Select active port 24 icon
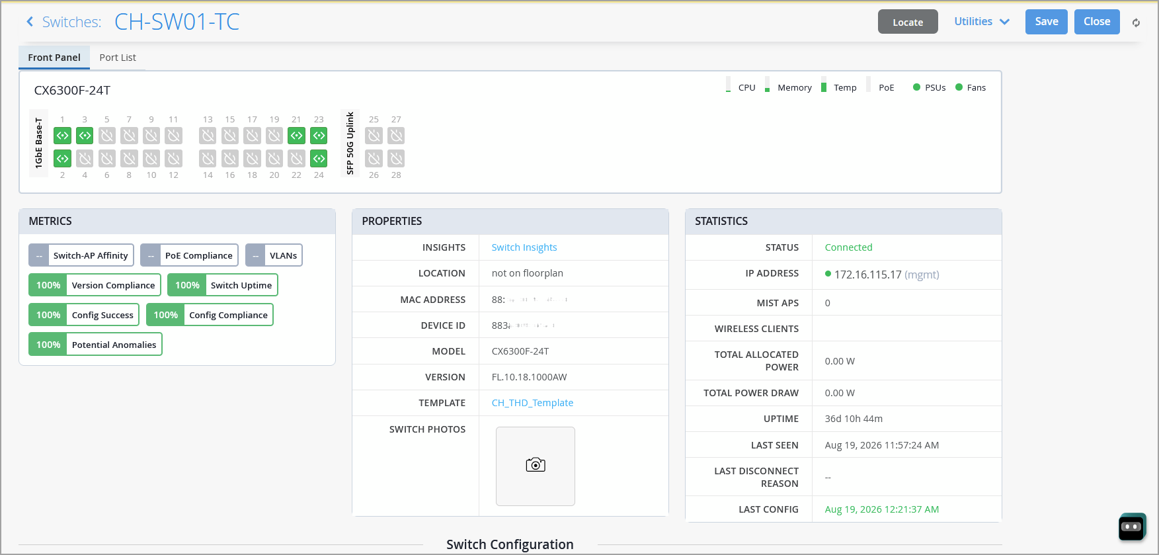This screenshot has width=1159, height=555. tap(319, 159)
